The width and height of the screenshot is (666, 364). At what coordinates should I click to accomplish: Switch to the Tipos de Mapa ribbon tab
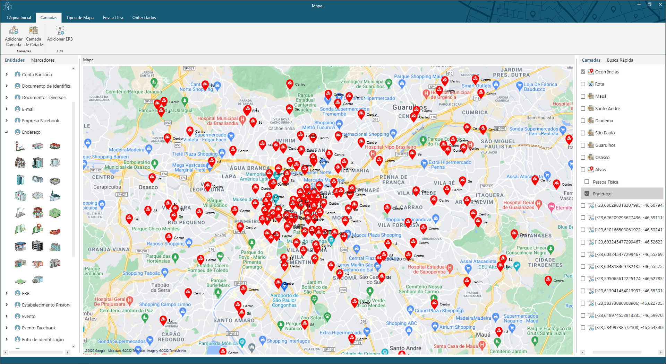tap(80, 18)
